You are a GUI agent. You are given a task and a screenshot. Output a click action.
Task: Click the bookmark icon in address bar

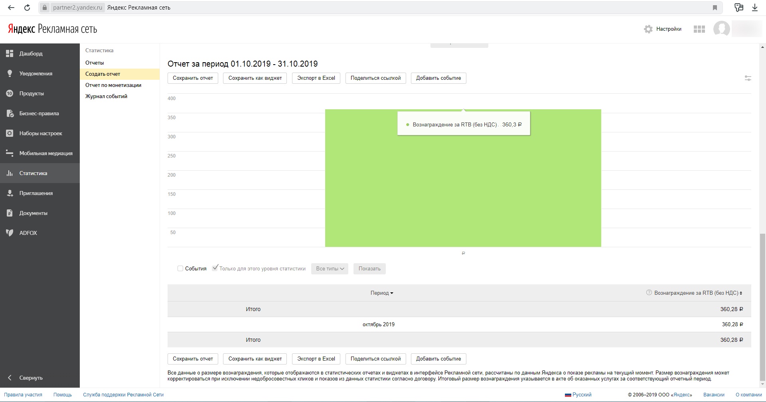click(715, 8)
